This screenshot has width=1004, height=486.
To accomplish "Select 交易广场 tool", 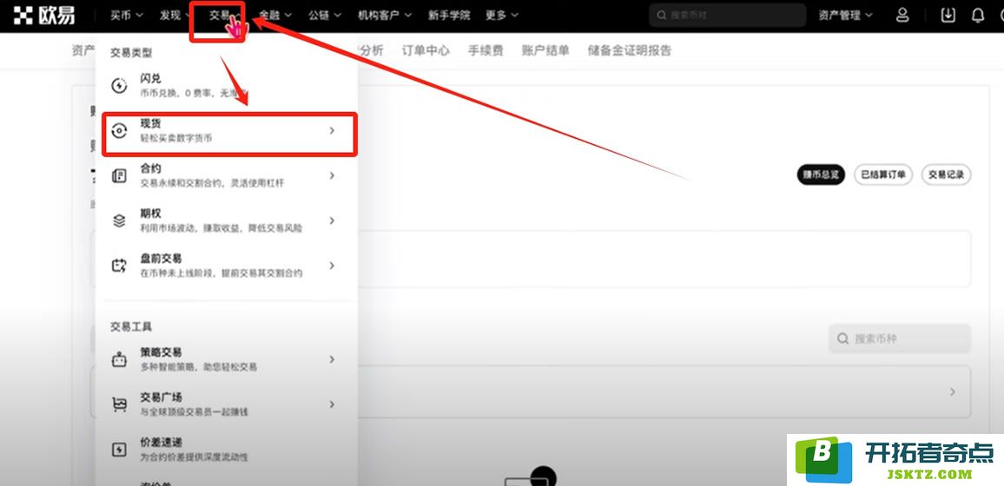I will click(x=227, y=404).
